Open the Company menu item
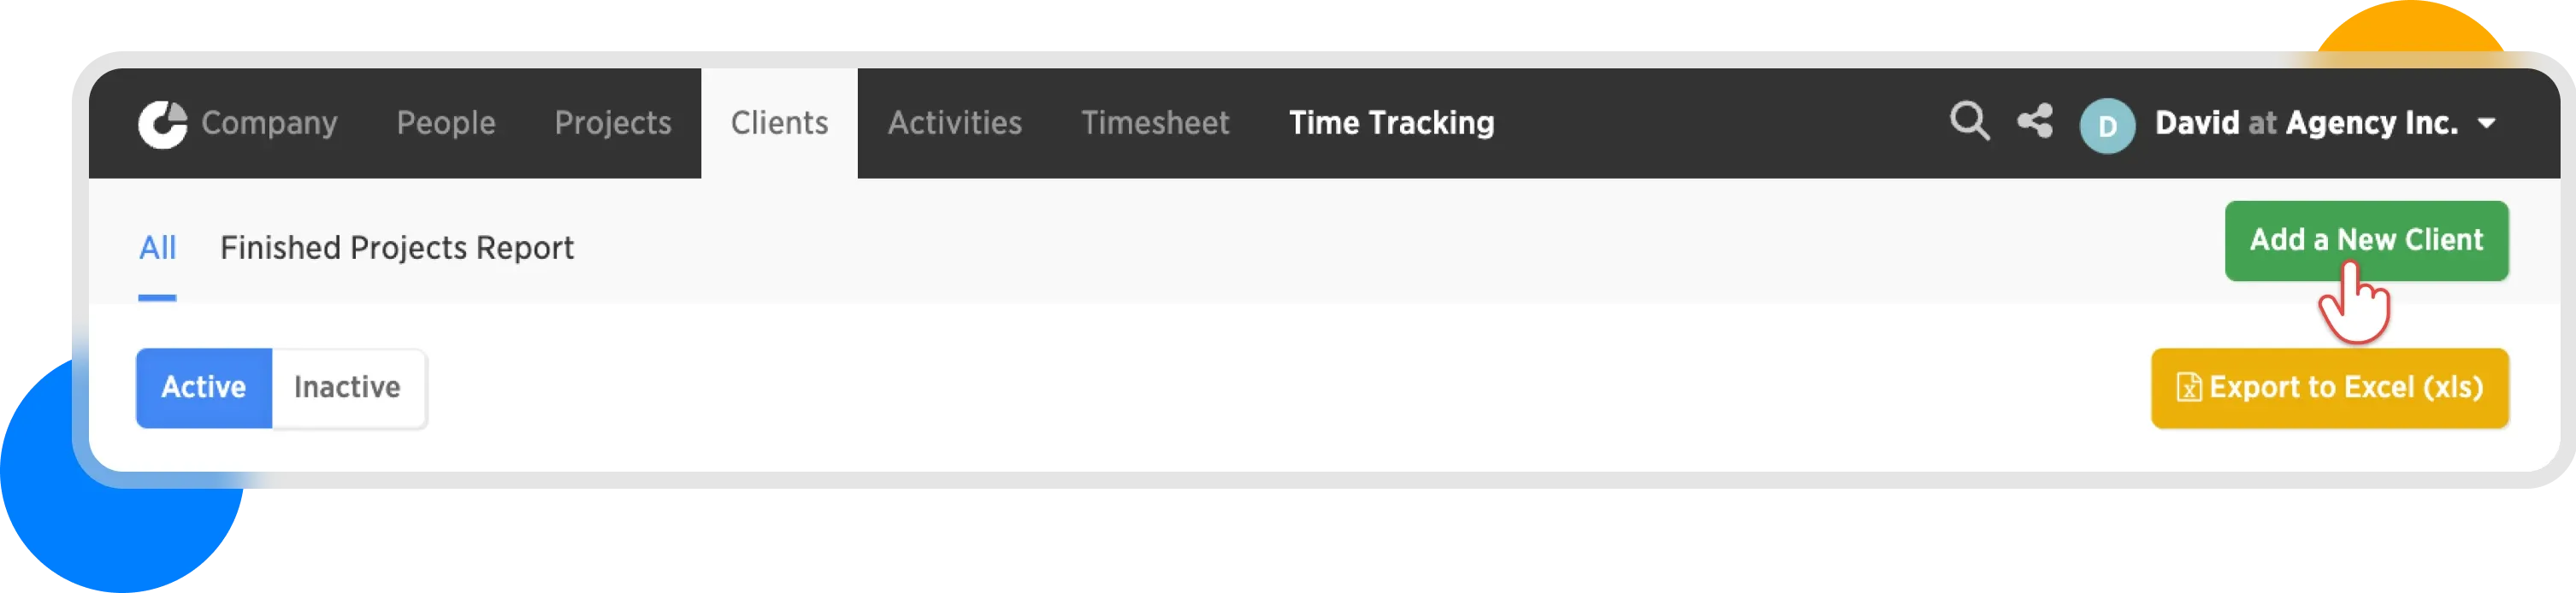Viewport: 2576px width, 593px height. pos(269,123)
